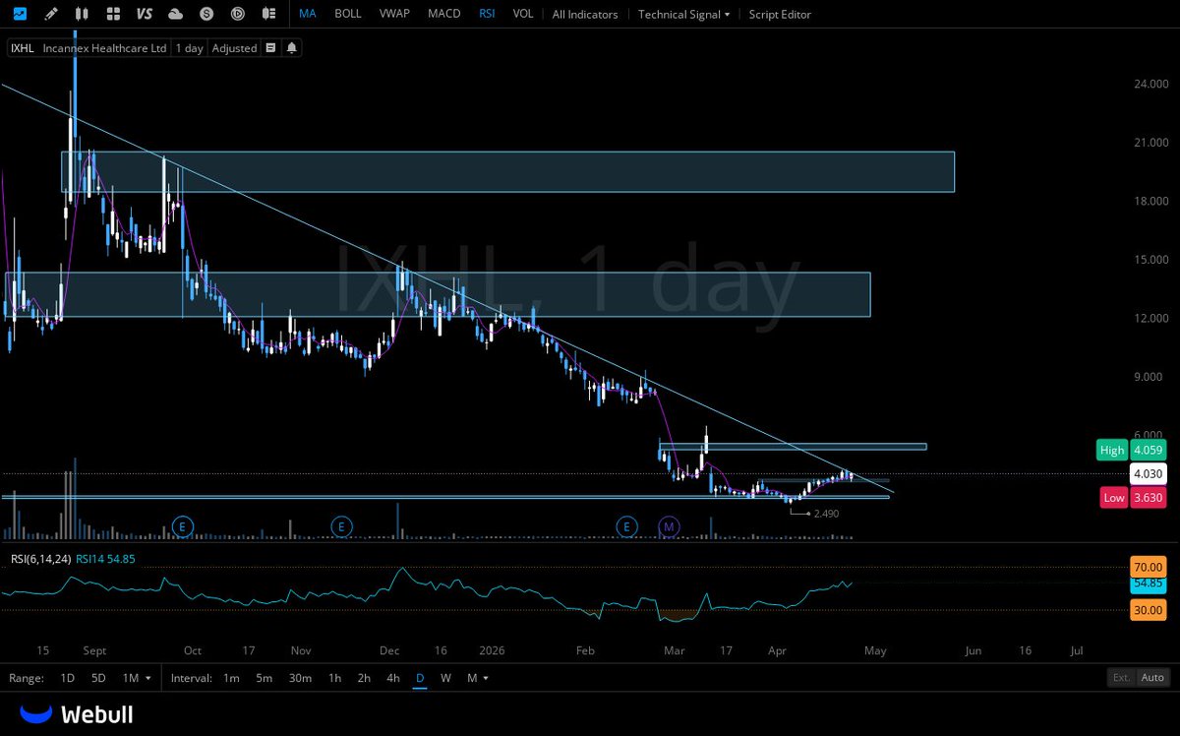Image resolution: width=1180 pixels, height=736 pixels.
Task: Click the RSI(6,14,24) indicator label
Action: pyautogui.click(x=40, y=559)
